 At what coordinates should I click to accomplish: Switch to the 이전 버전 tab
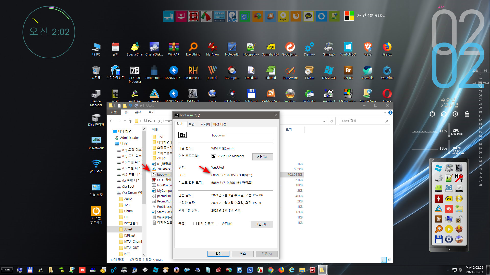click(220, 124)
